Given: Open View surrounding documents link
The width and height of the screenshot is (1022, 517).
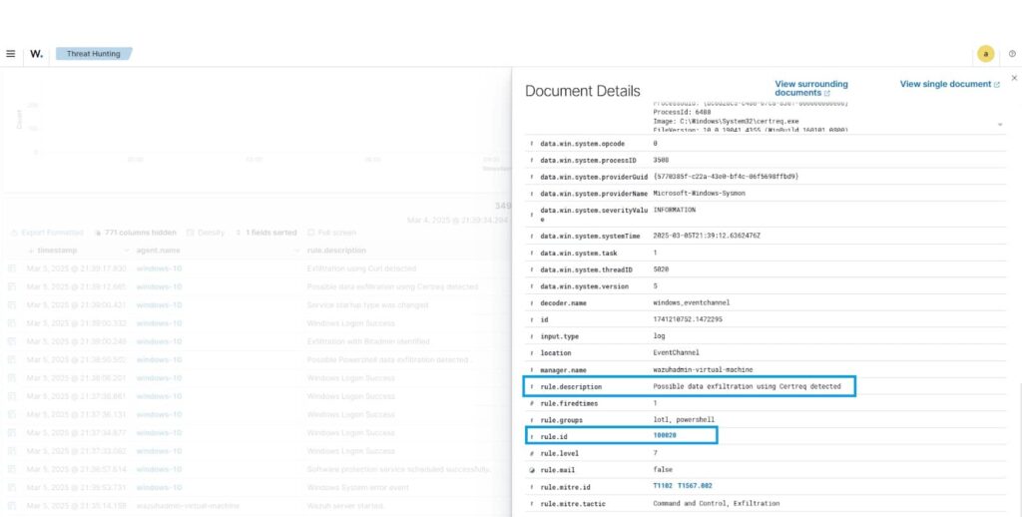Looking at the screenshot, I should [811, 89].
